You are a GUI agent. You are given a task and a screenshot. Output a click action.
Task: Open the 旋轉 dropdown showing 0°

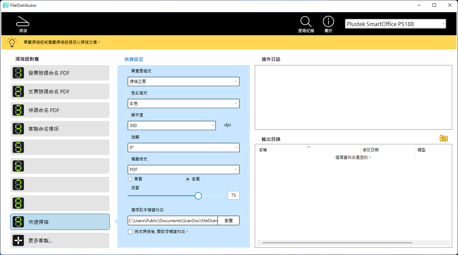tap(184, 148)
